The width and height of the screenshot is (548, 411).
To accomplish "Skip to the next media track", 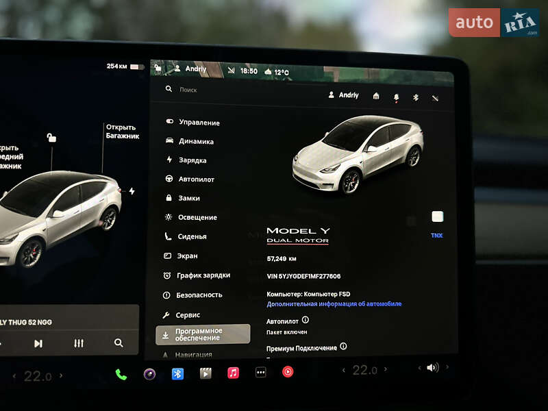I will [x=38, y=343].
